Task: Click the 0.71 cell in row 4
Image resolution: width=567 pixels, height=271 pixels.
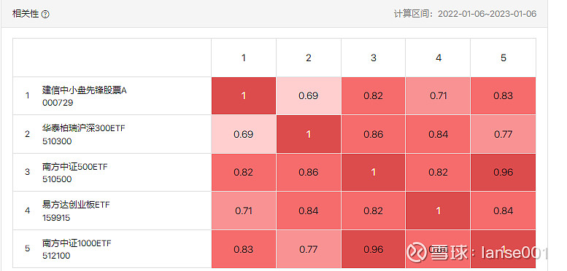Action: click(x=244, y=211)
